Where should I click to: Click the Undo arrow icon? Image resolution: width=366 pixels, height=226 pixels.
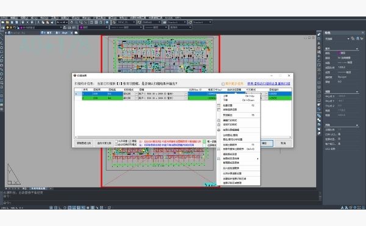(59, 23)
